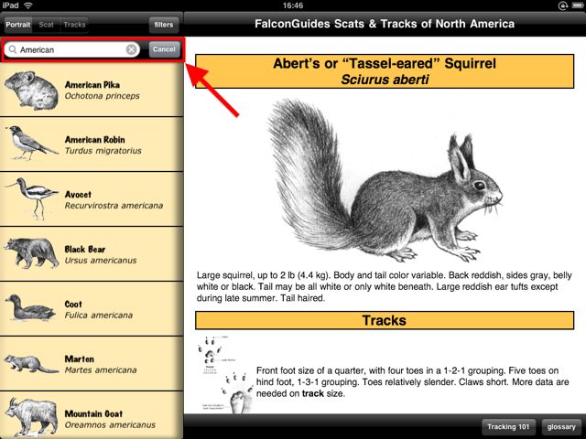Select the Coot illustration
This screenshot has height=439, width=586.
30,308
